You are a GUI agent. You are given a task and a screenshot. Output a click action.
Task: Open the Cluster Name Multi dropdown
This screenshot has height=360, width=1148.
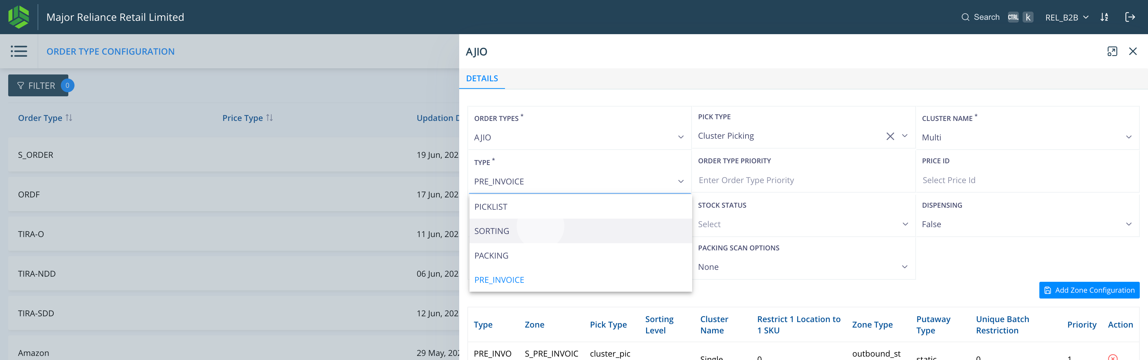(1129, 137)
